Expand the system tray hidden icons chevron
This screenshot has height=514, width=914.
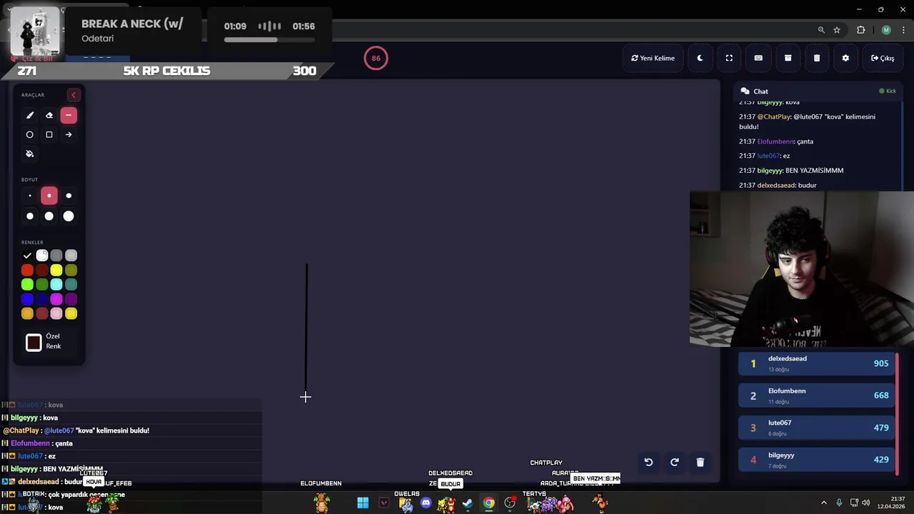pos(823,503)
